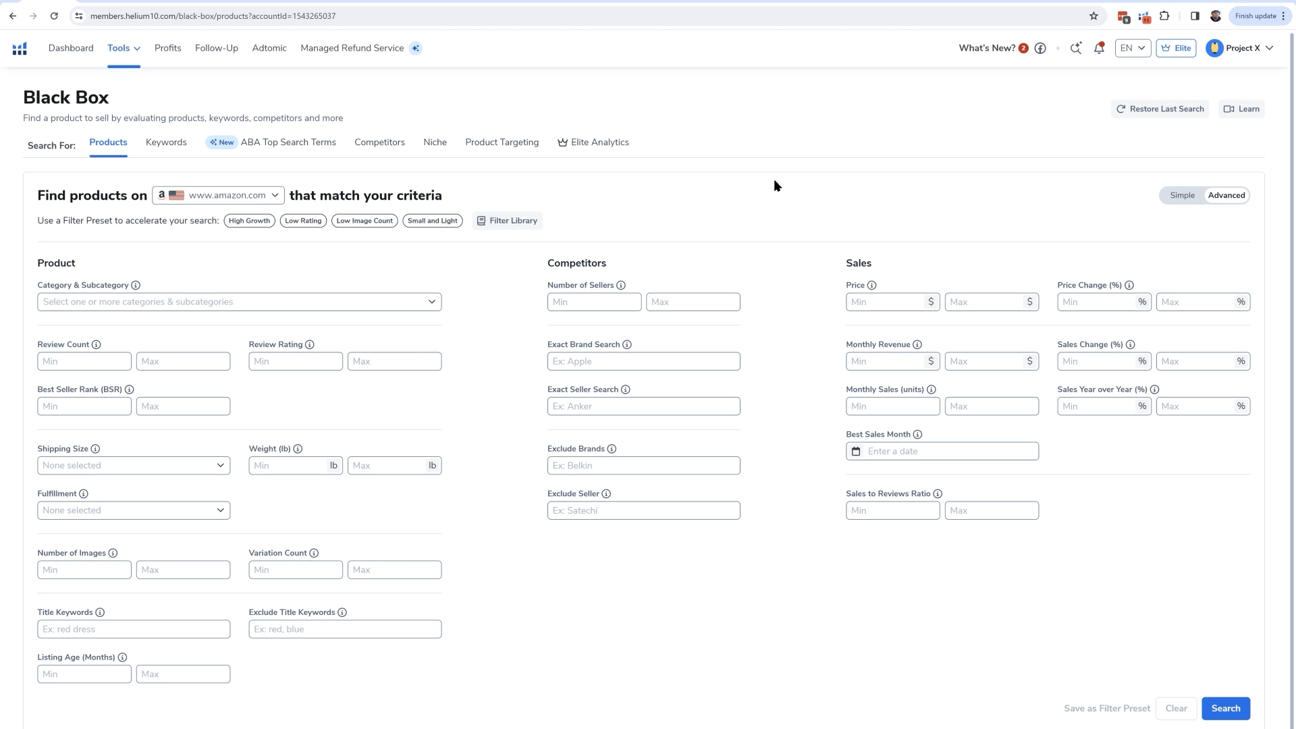
Task: Click the Exact Brand Search input field
Action: [x=643, y=361]
